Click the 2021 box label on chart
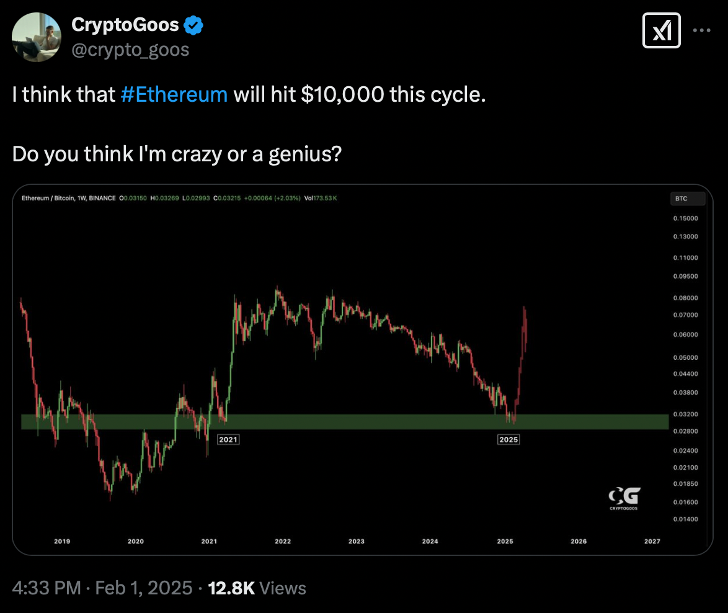728x613 pixels. 228,439
